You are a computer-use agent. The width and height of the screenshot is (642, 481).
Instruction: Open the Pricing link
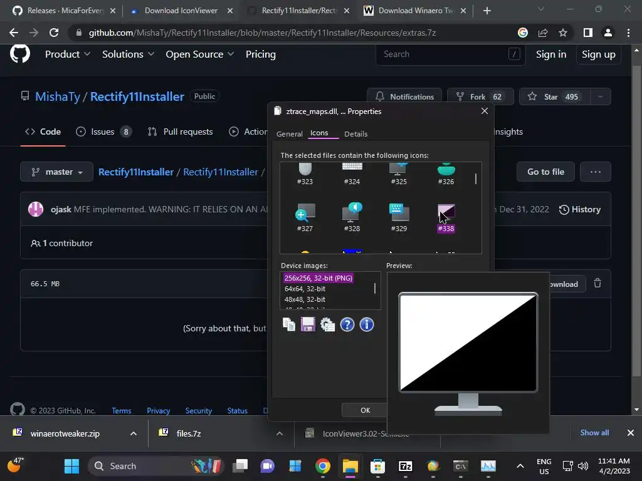(x=260, y=54)
